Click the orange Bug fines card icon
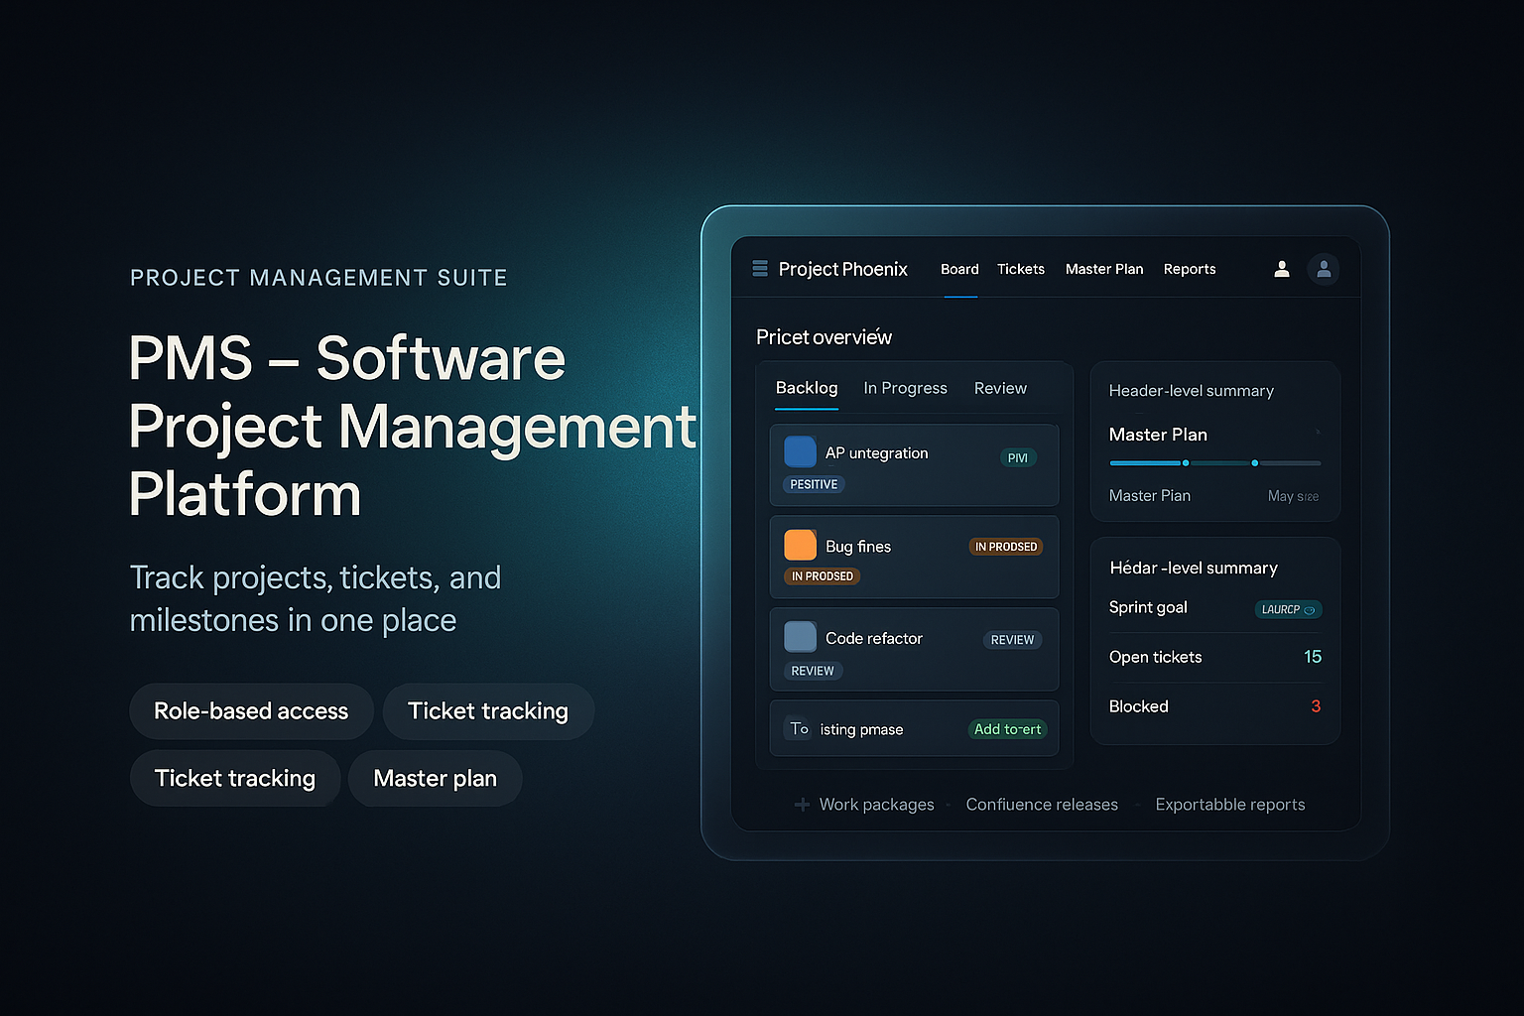The image size is (1524, 1016). (800, 545)
